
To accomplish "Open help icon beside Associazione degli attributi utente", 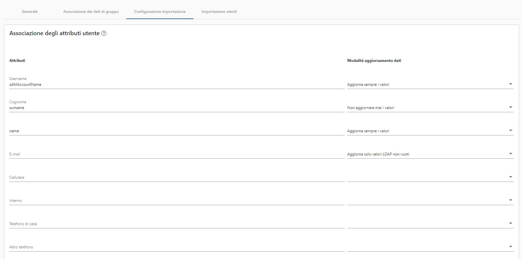I will [104, 33].
